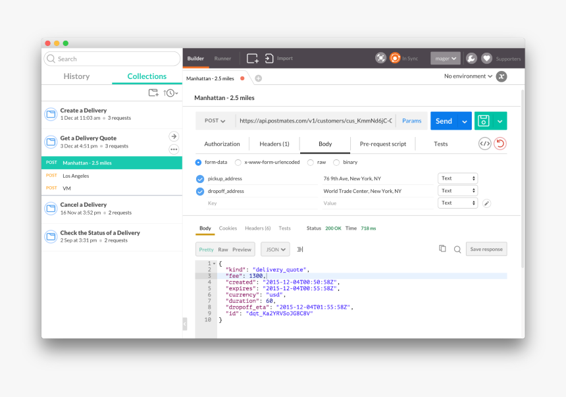This screenshot has width=566, height=397.
Task: Click arrow icon beside Get a Delivery Quote
Action: click(174, 136)
